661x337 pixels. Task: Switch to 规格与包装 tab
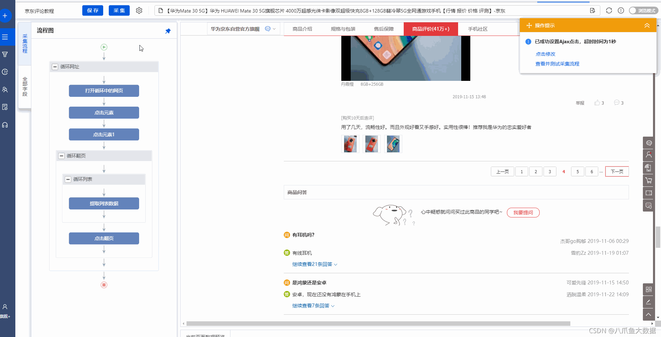pos(343,29)
